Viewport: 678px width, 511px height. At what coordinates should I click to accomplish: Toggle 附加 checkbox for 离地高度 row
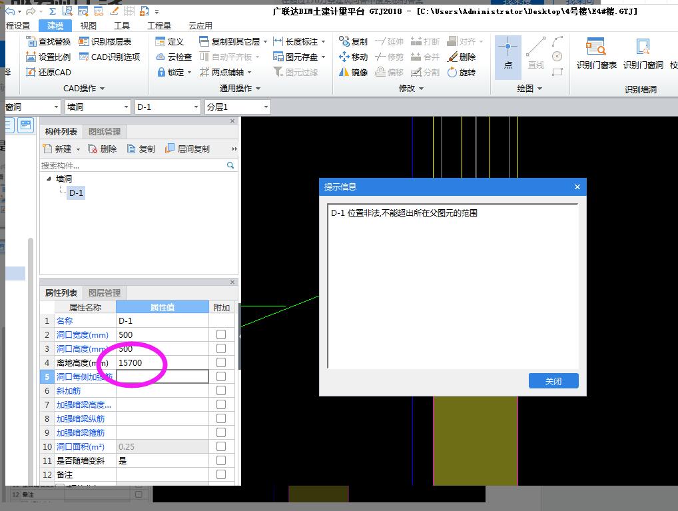(221, 362)
